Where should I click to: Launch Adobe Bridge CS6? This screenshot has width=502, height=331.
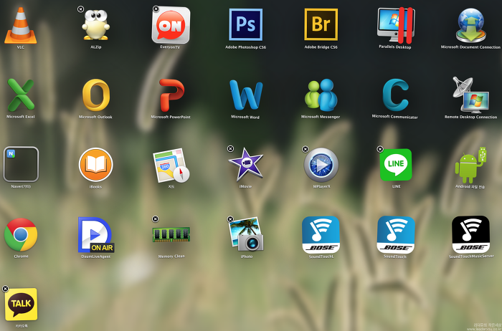tap(321, 24)
